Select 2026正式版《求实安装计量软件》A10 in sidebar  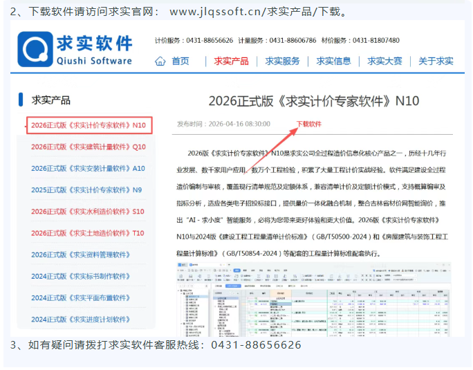tap(88, 168)
